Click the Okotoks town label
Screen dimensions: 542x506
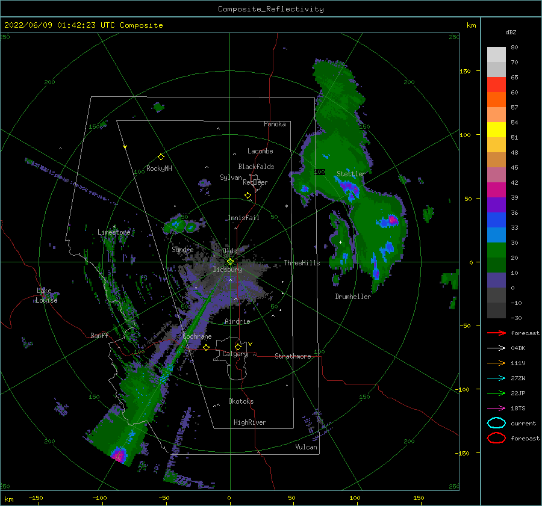(x=241, y=401)
